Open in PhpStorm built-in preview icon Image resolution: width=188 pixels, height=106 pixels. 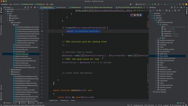[132, 15]
